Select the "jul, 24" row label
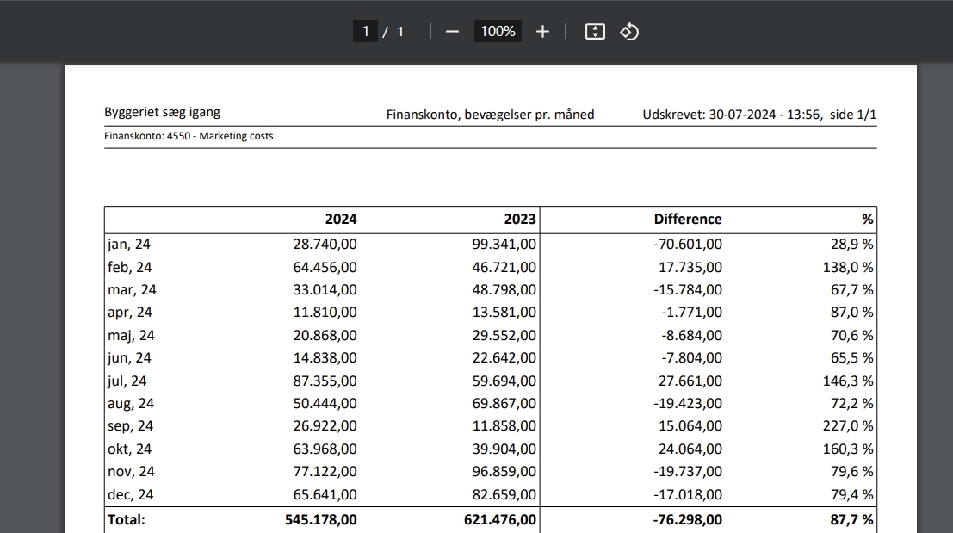 point(127,381)
